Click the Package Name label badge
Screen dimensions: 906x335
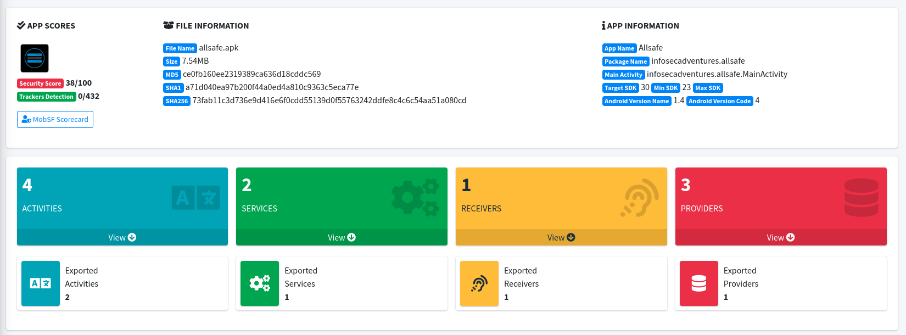(625, 62)
